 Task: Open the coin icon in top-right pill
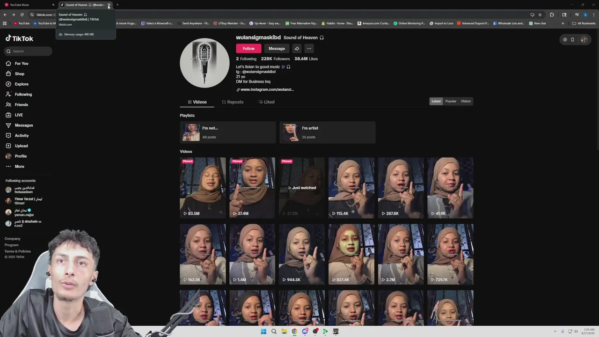click(x=565, y=40)
